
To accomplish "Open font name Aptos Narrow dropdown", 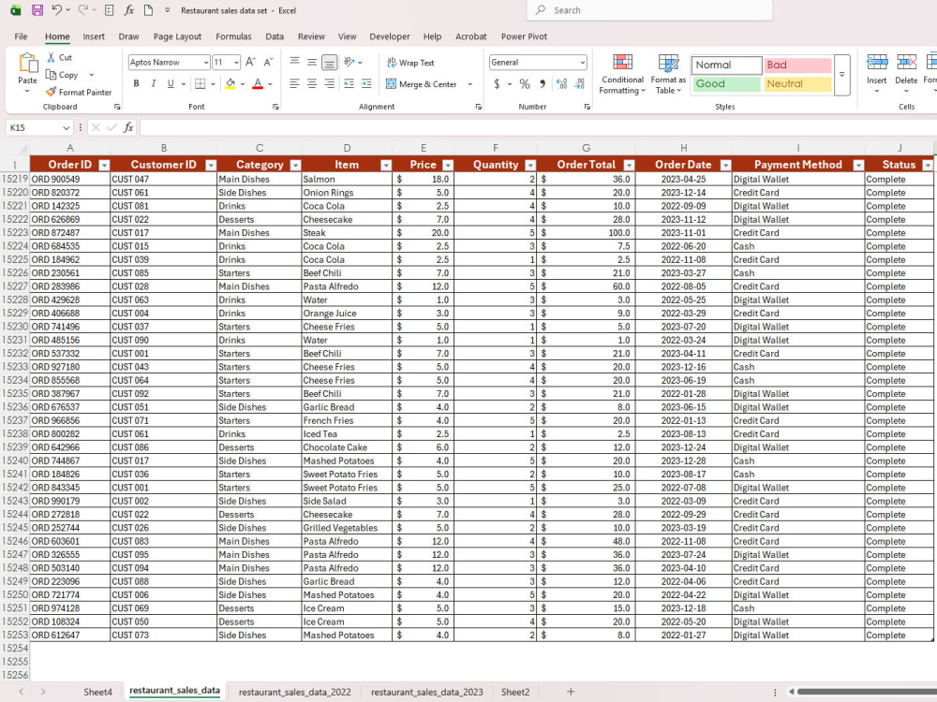I will (205, 62).
